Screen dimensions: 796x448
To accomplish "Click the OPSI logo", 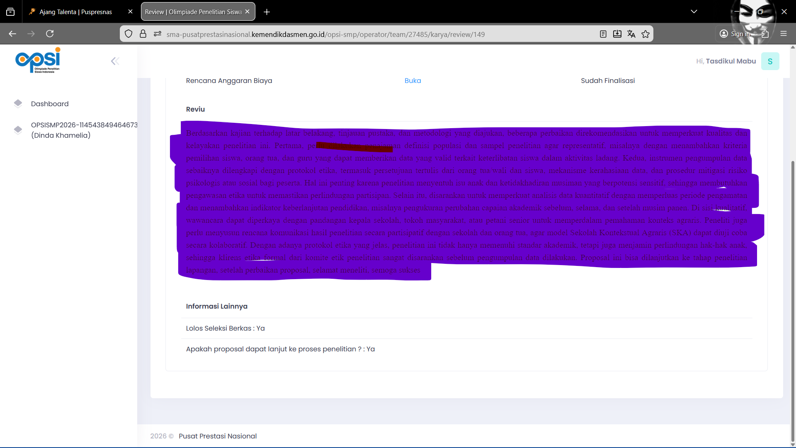I will coord(38,61).
